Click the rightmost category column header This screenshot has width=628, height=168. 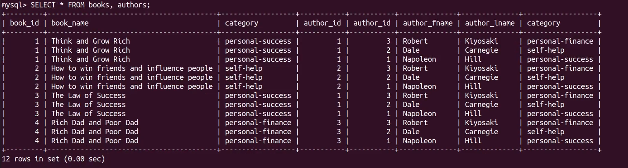(543, 23)
